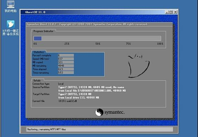Click the 50% marker on progress indicator

(98, 44)
